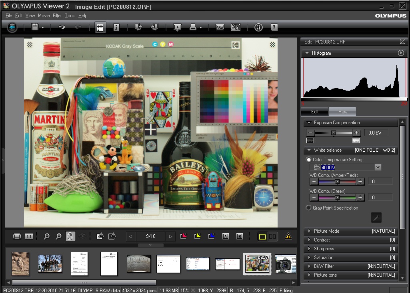Open the tools options round icon

[258, 27]
